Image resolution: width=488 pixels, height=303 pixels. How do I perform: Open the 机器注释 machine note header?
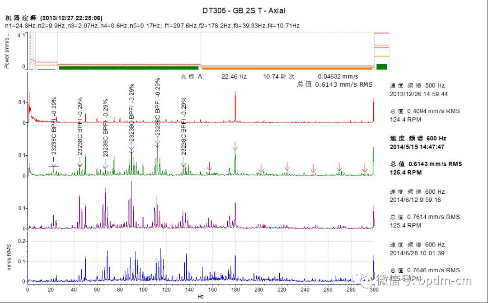tap(21, 18)
